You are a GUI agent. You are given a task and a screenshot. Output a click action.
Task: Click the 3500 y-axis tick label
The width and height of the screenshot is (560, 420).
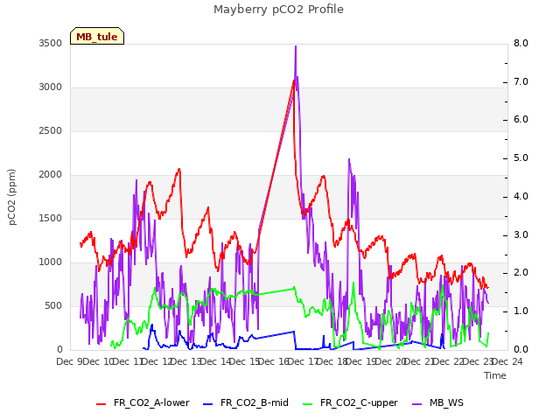(x=51, y=43)
